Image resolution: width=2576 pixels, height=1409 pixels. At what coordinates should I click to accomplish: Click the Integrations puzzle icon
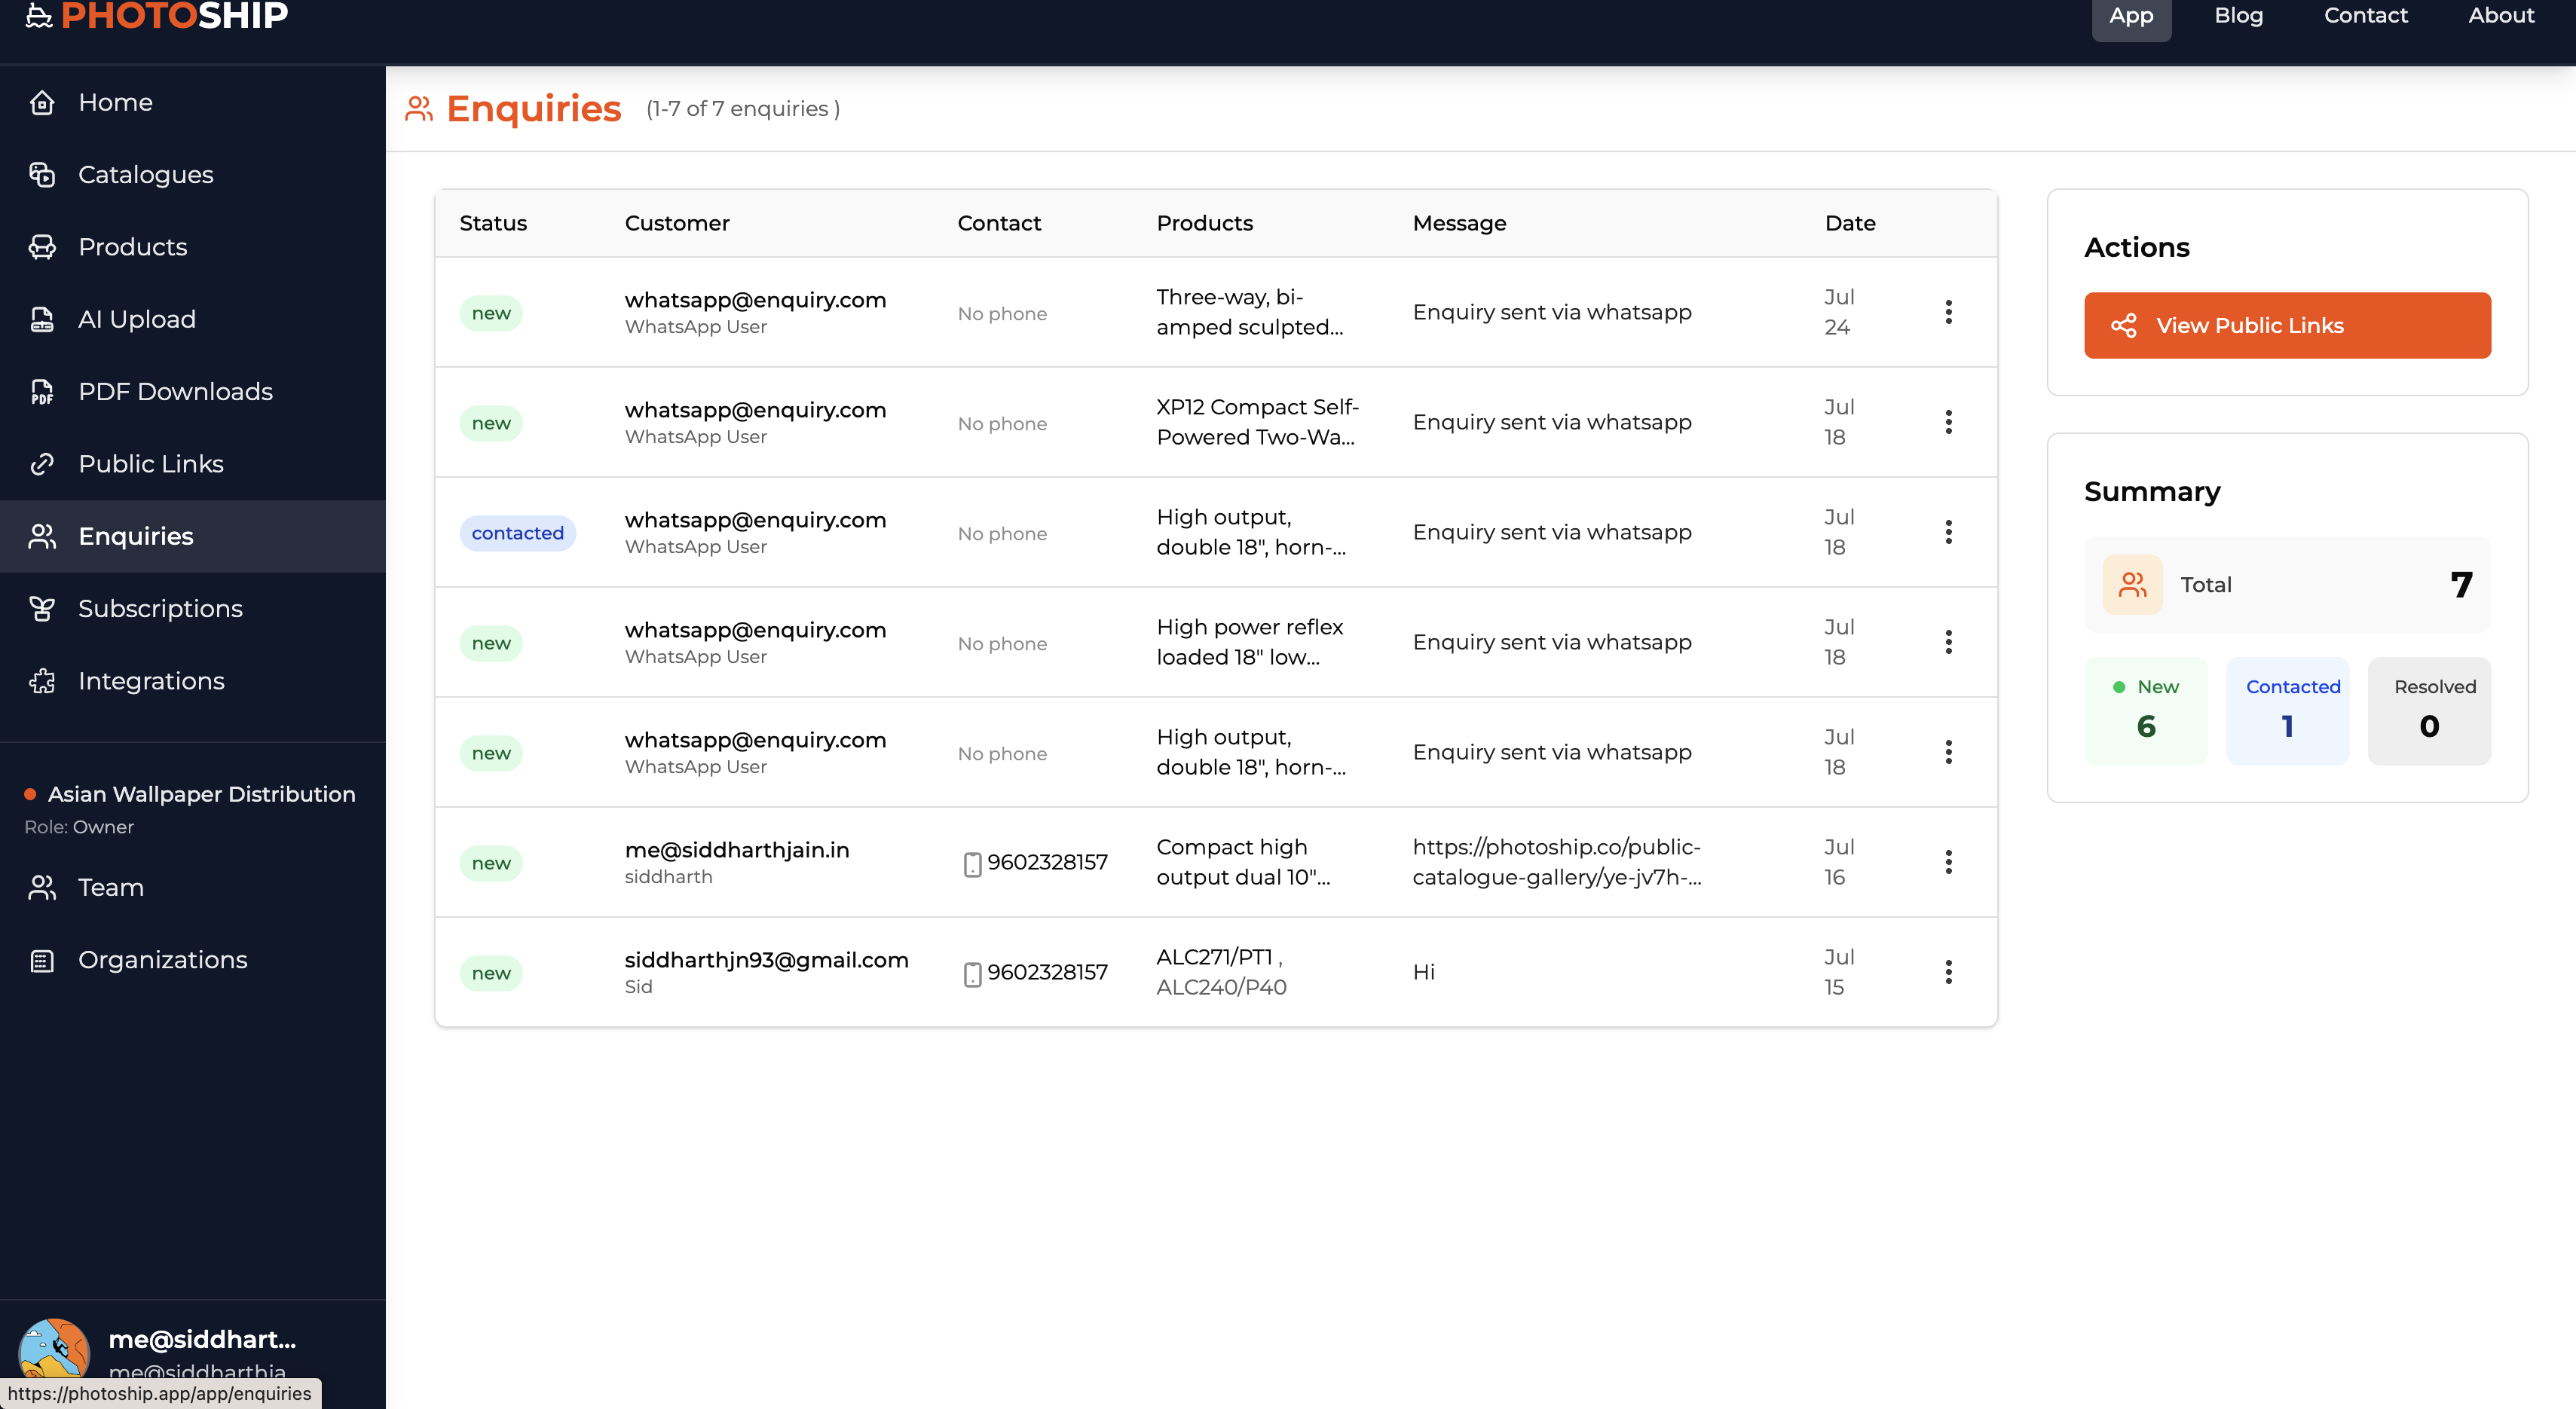click(x=42, y=681)
